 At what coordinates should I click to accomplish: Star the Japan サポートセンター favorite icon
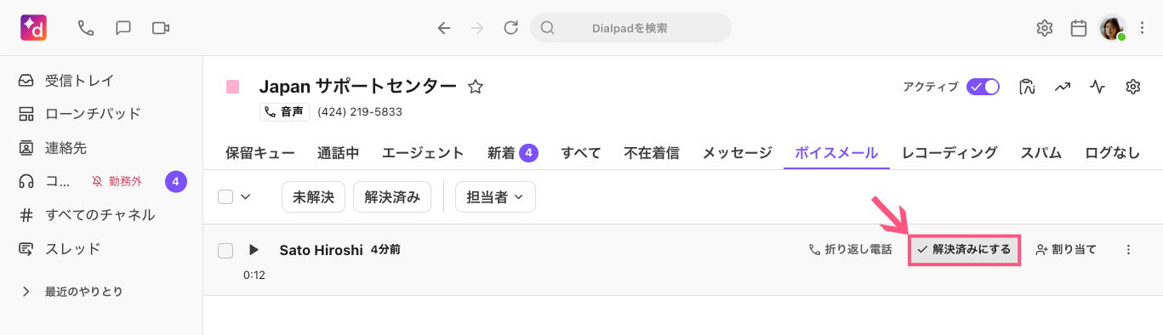coord(476,87)
